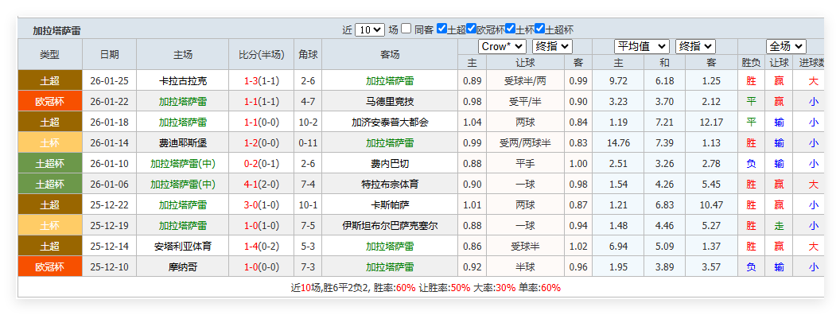
Task: Click corner count 0-11 cell
Action: (308, 143)
